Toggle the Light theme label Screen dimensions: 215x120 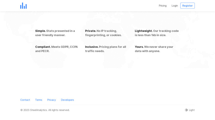point(192,110)
